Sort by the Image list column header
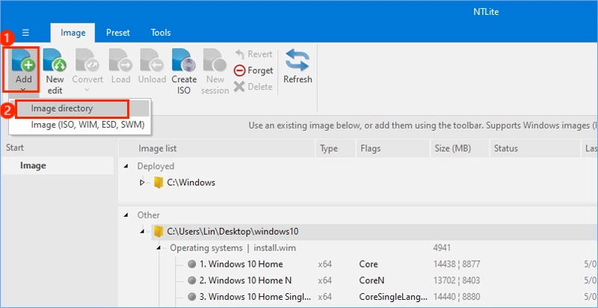 click(x=217, y=148)
